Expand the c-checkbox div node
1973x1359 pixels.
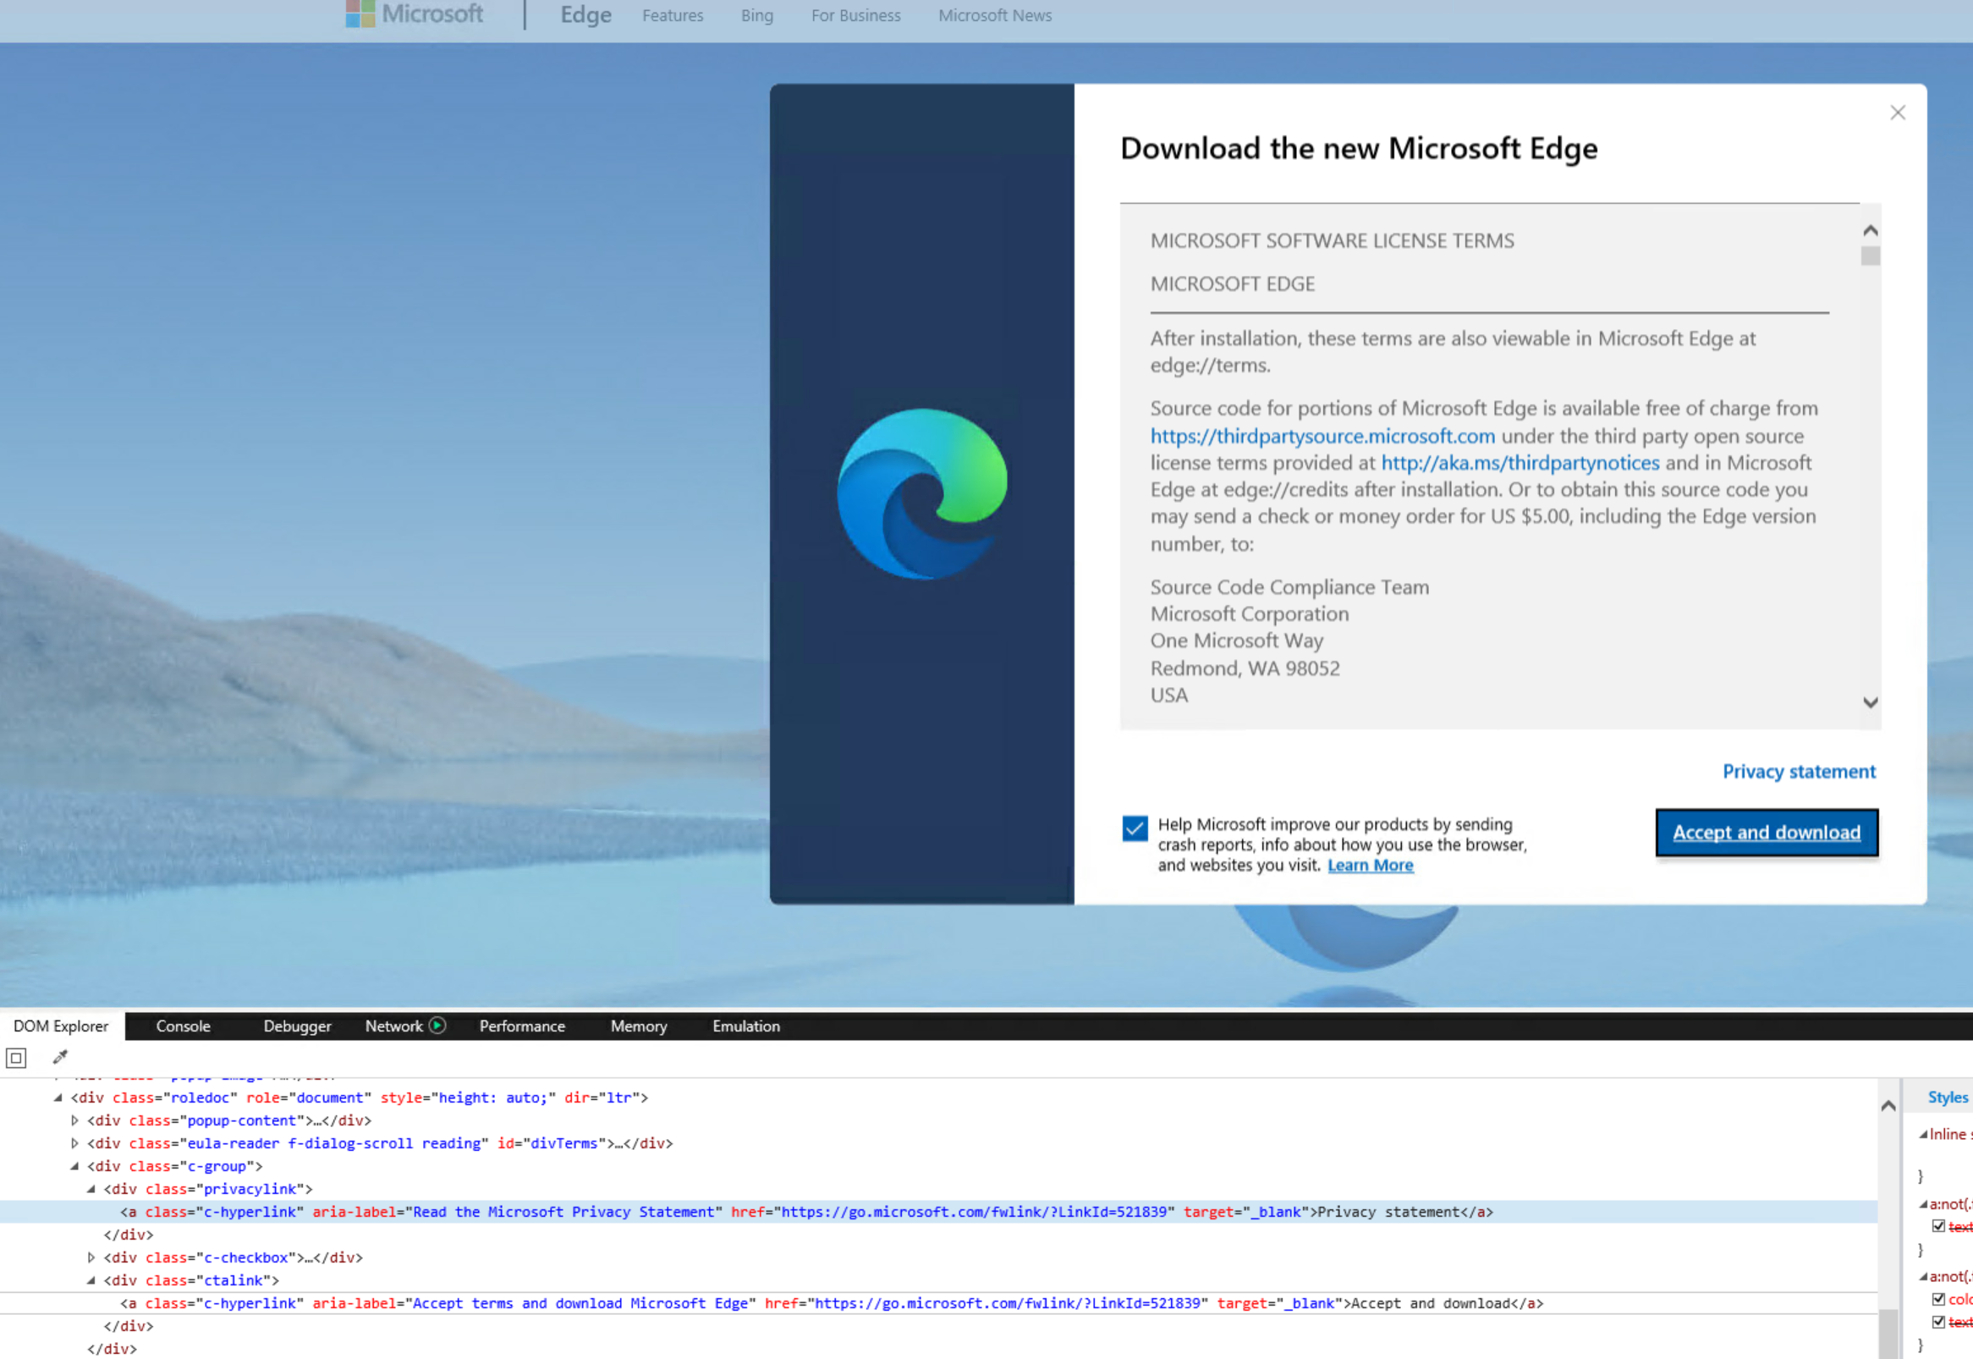click(x=91, y=1257)
